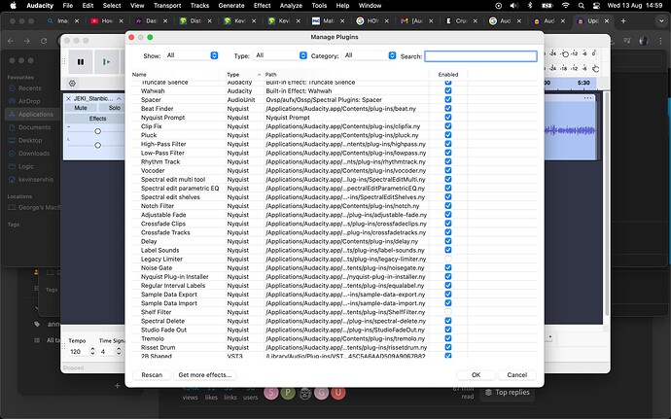Toggle the Noise Gate enabled checkbox
This screenshot has width=671, height=419.
coord(448,267)
